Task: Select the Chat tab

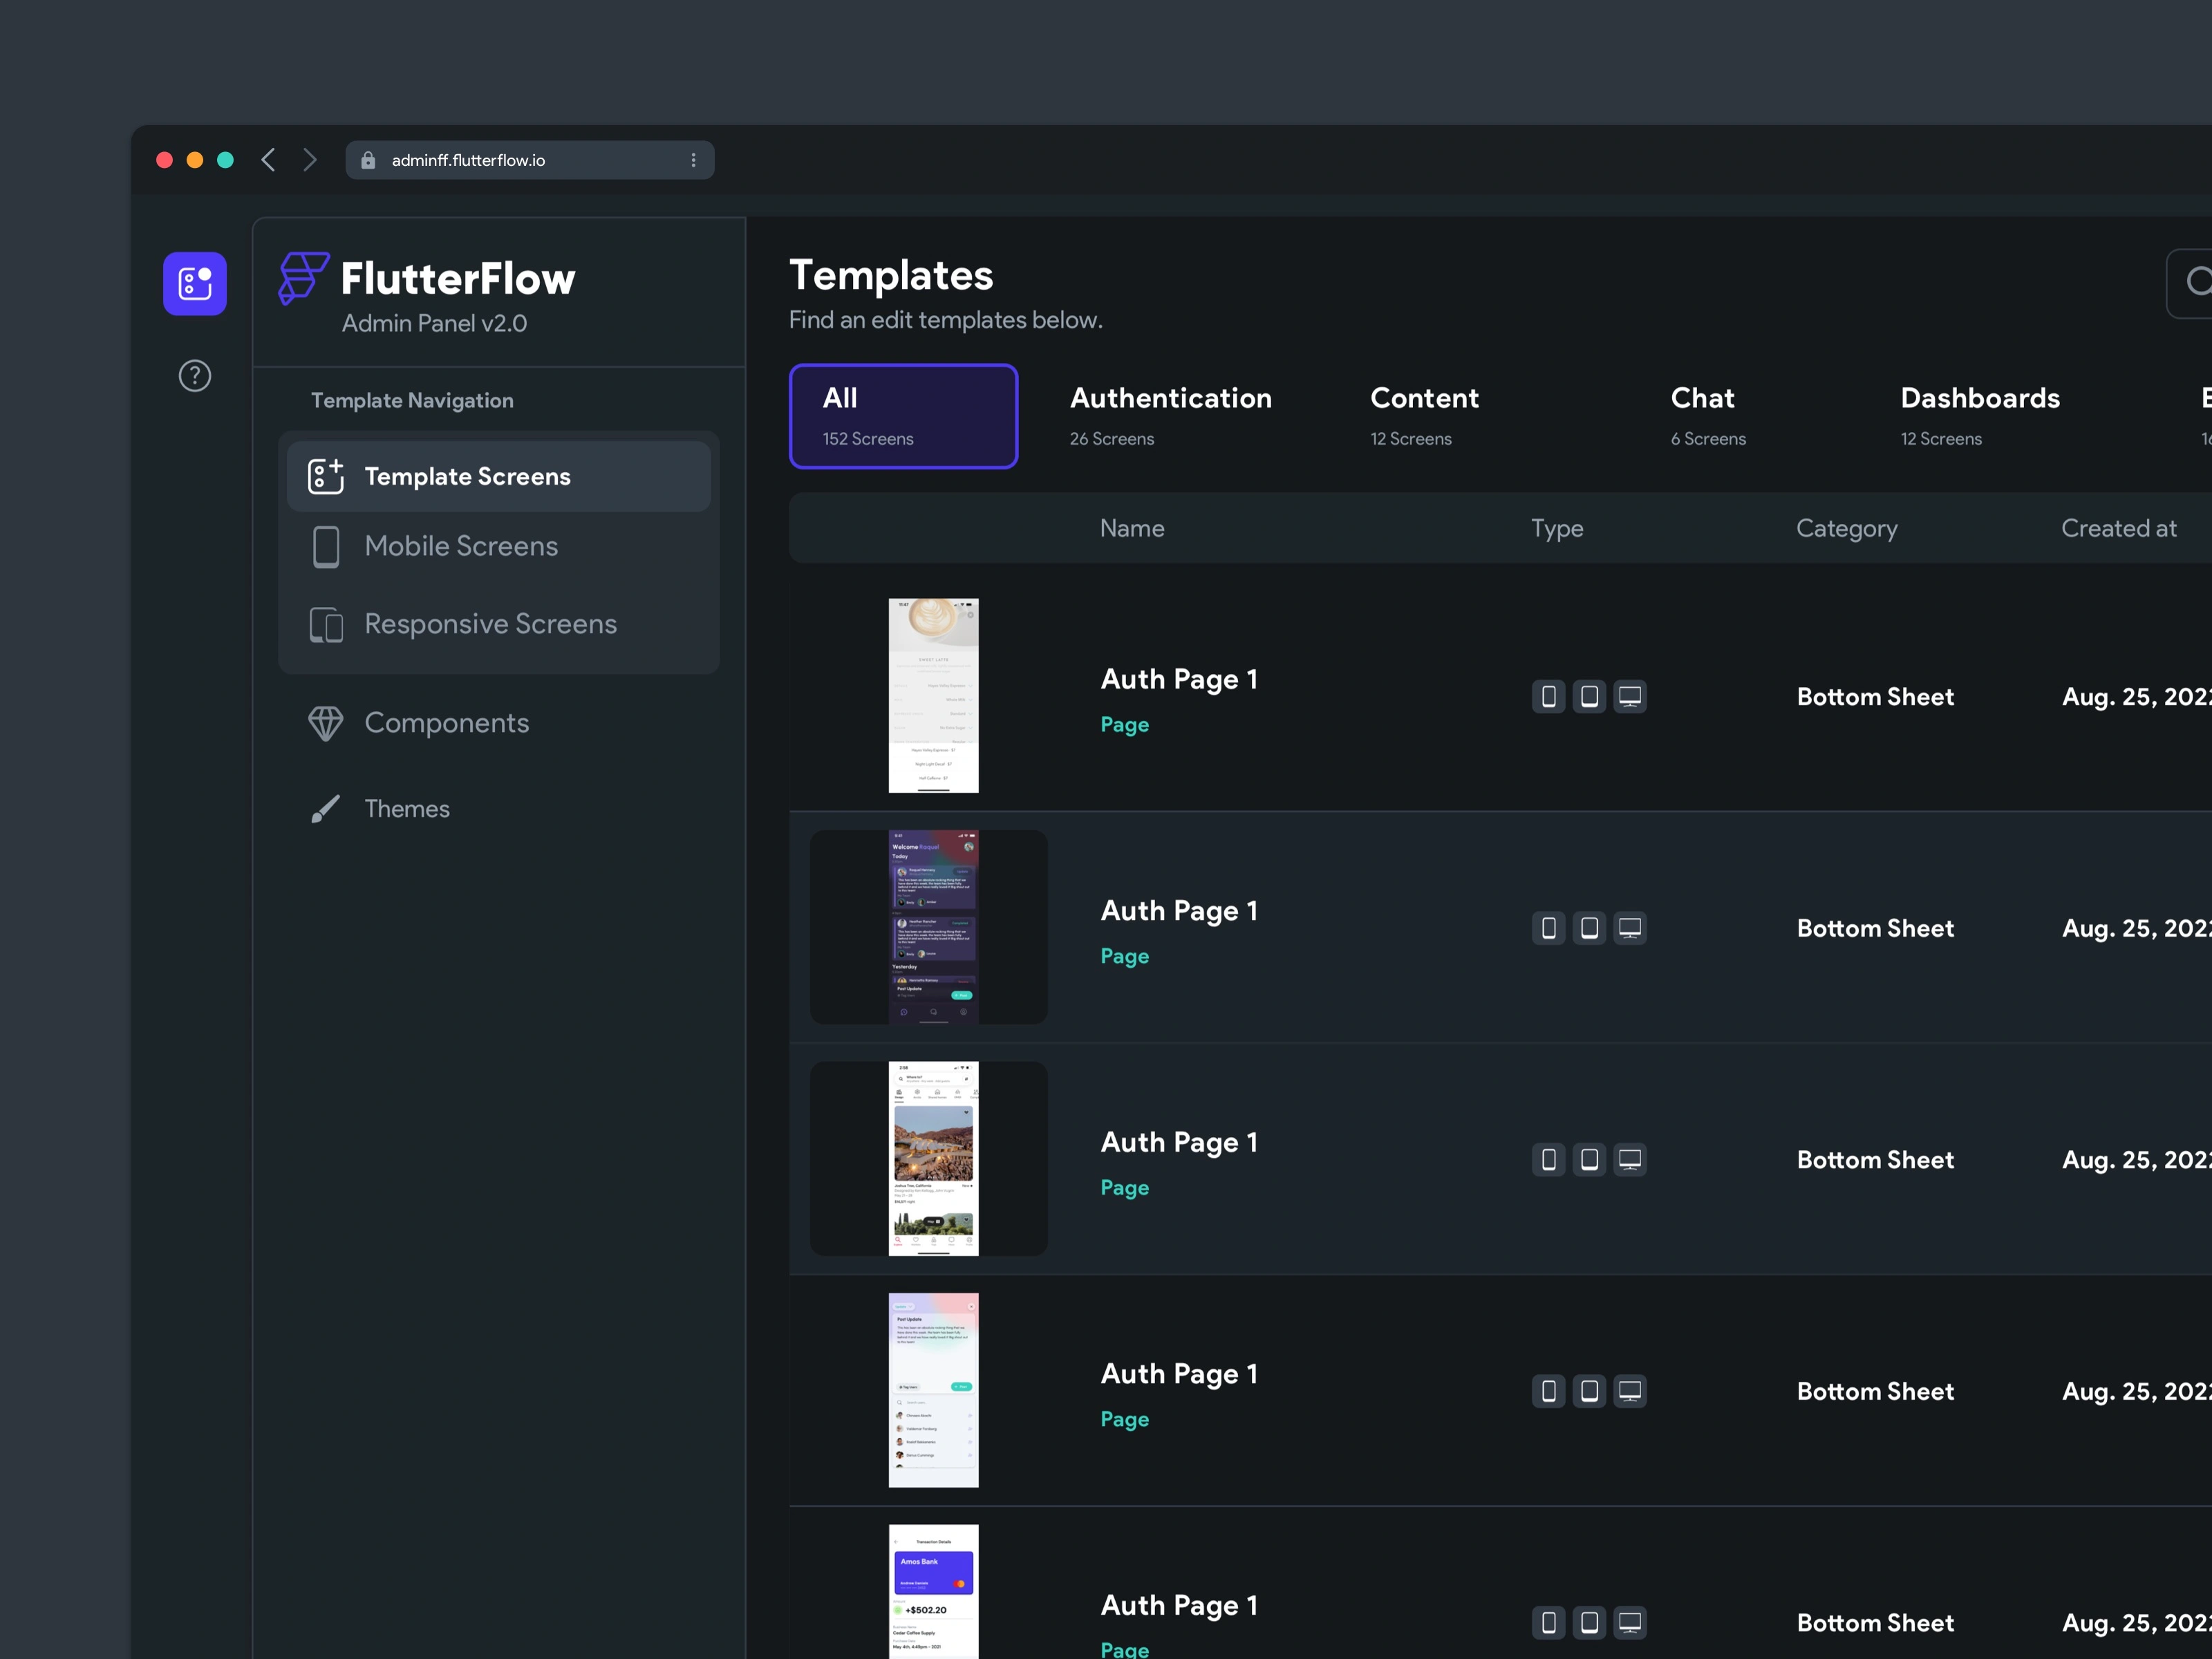Action: pos(1708,416)
